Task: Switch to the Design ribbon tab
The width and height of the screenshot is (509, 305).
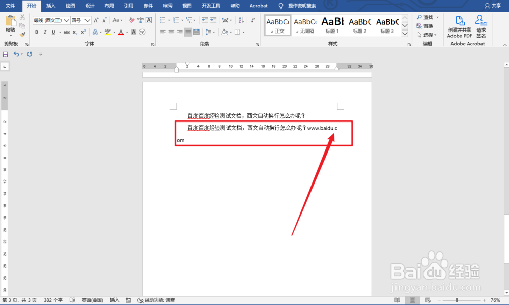Action: [x=90, y=6]
